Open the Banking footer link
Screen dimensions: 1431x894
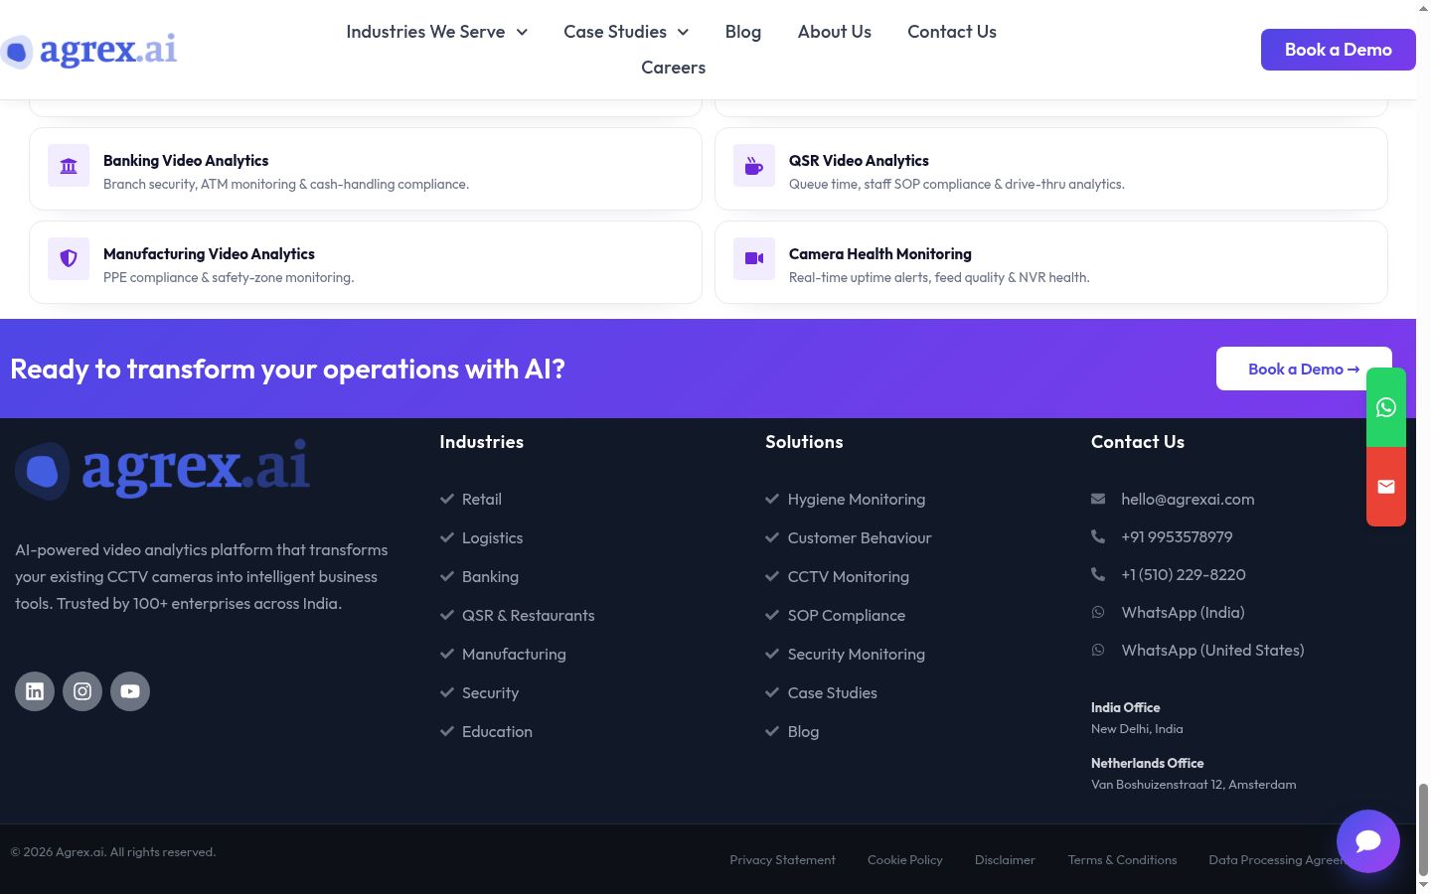(490, 577)
